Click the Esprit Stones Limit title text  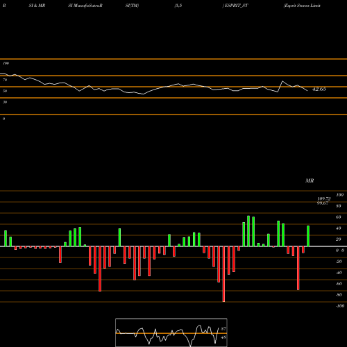tap(302, 6)
